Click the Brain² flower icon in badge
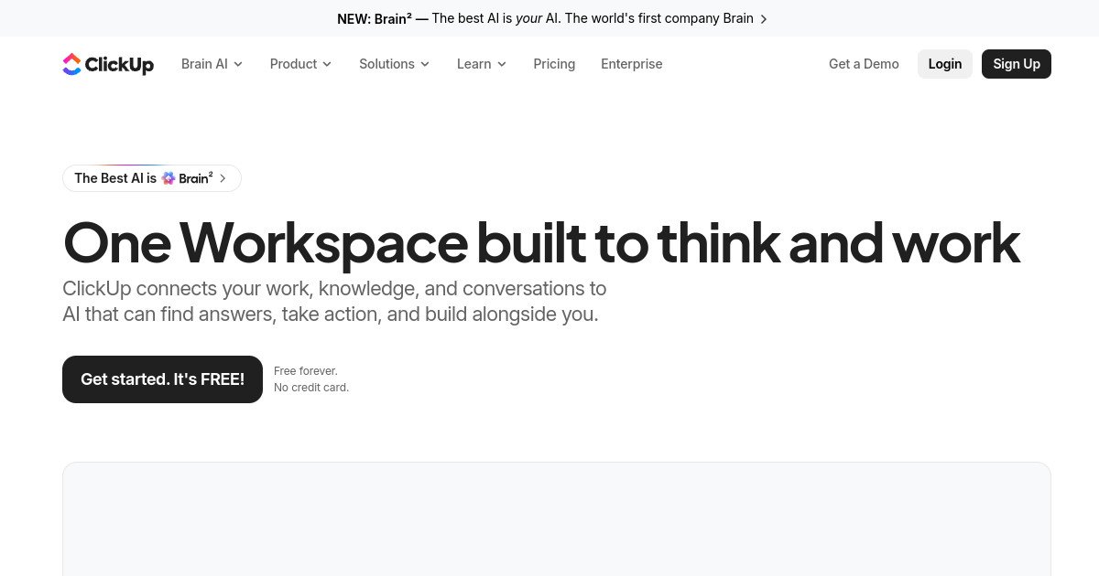Screen dimensions: 1099x576 click(x=169, y=178)
